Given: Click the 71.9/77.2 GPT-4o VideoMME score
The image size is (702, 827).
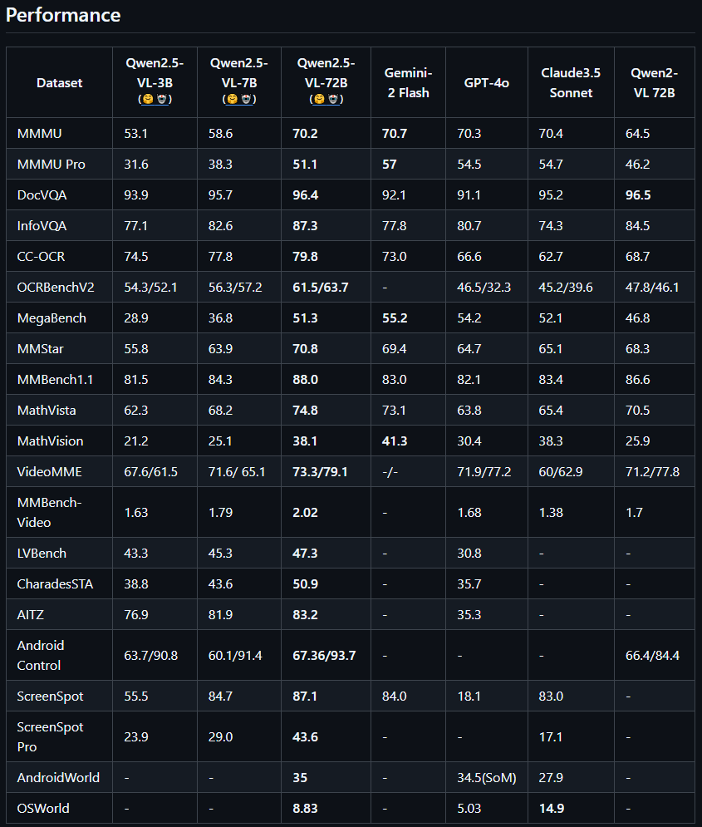Looking at the screenshot, I should click(484, 471).
